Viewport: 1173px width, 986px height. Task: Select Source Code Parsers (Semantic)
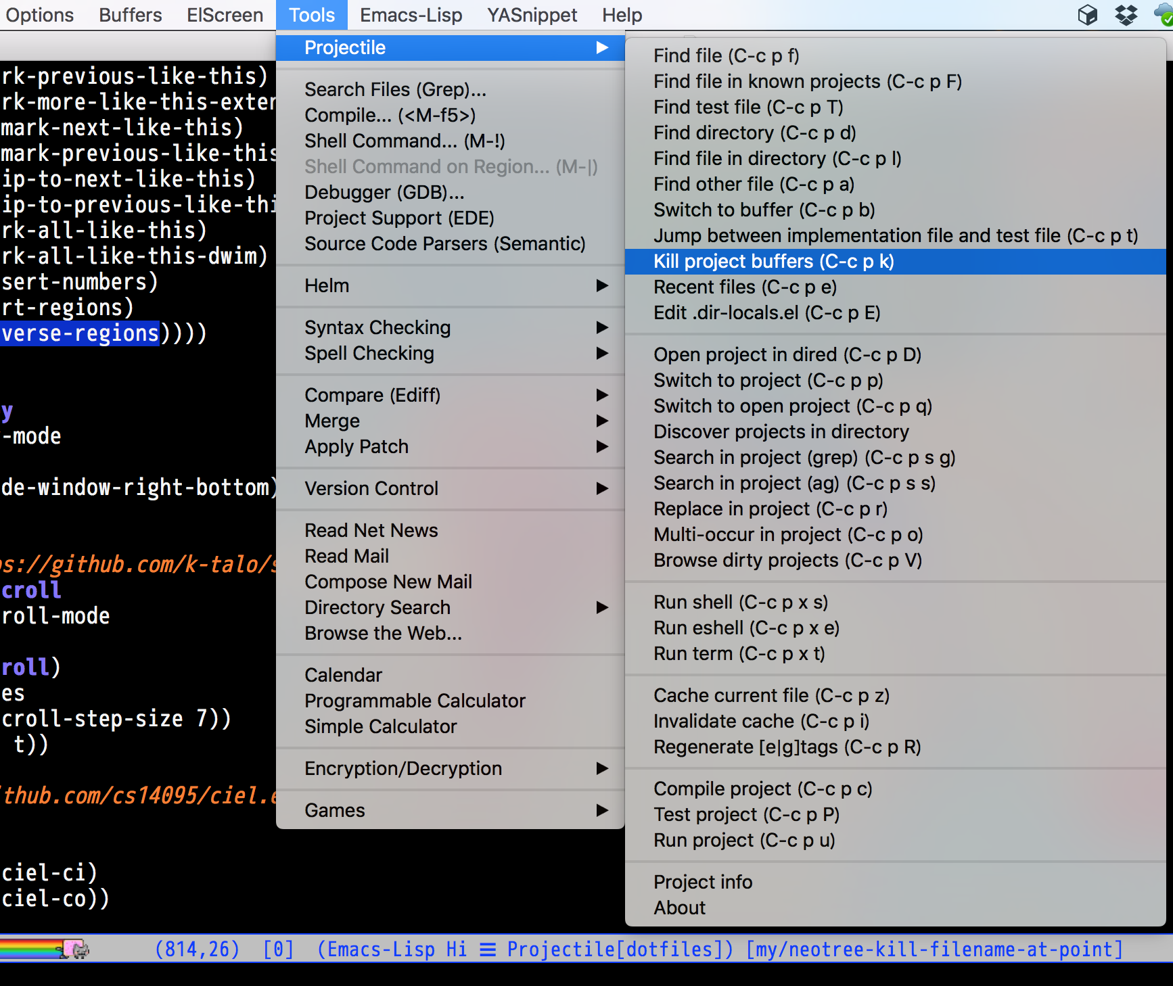click(451, 243)
